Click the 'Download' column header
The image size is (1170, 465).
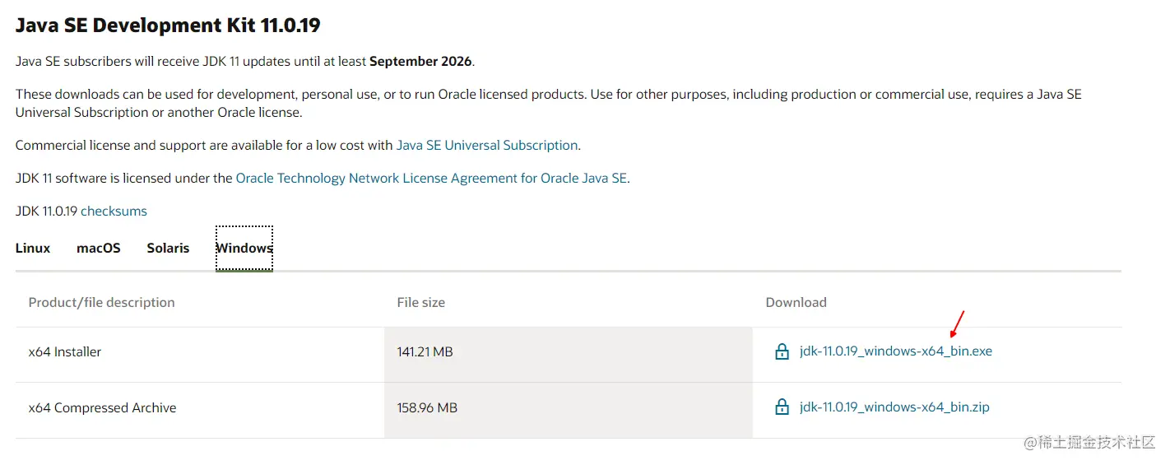pos(796,302)
